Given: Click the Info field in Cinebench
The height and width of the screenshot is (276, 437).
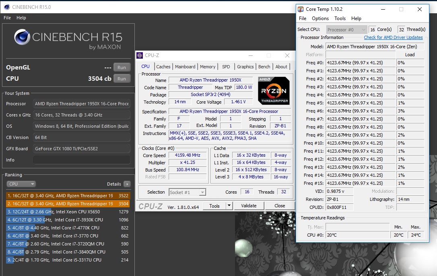Looking at the screenshot, I should tap(81, 160).
